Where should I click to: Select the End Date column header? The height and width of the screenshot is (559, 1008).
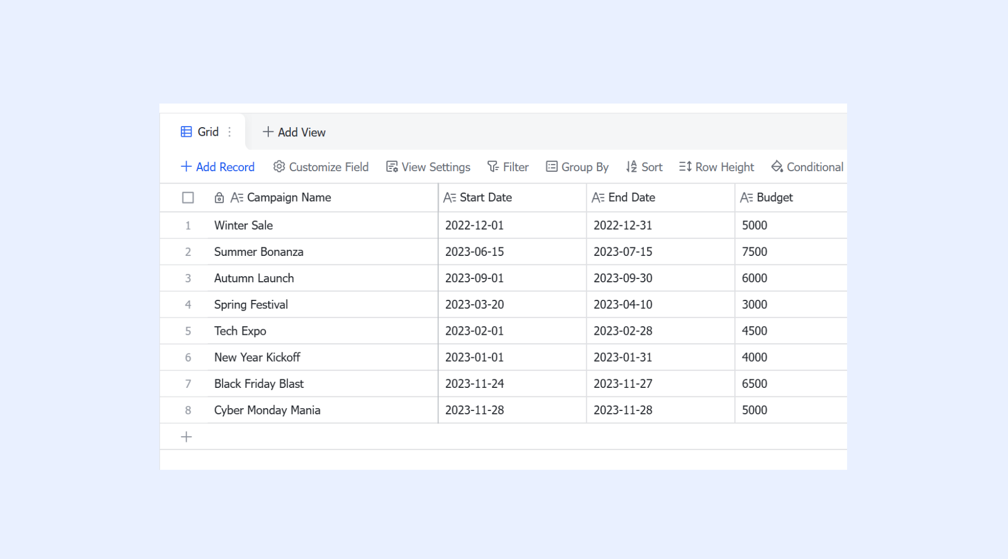point(661,198)
